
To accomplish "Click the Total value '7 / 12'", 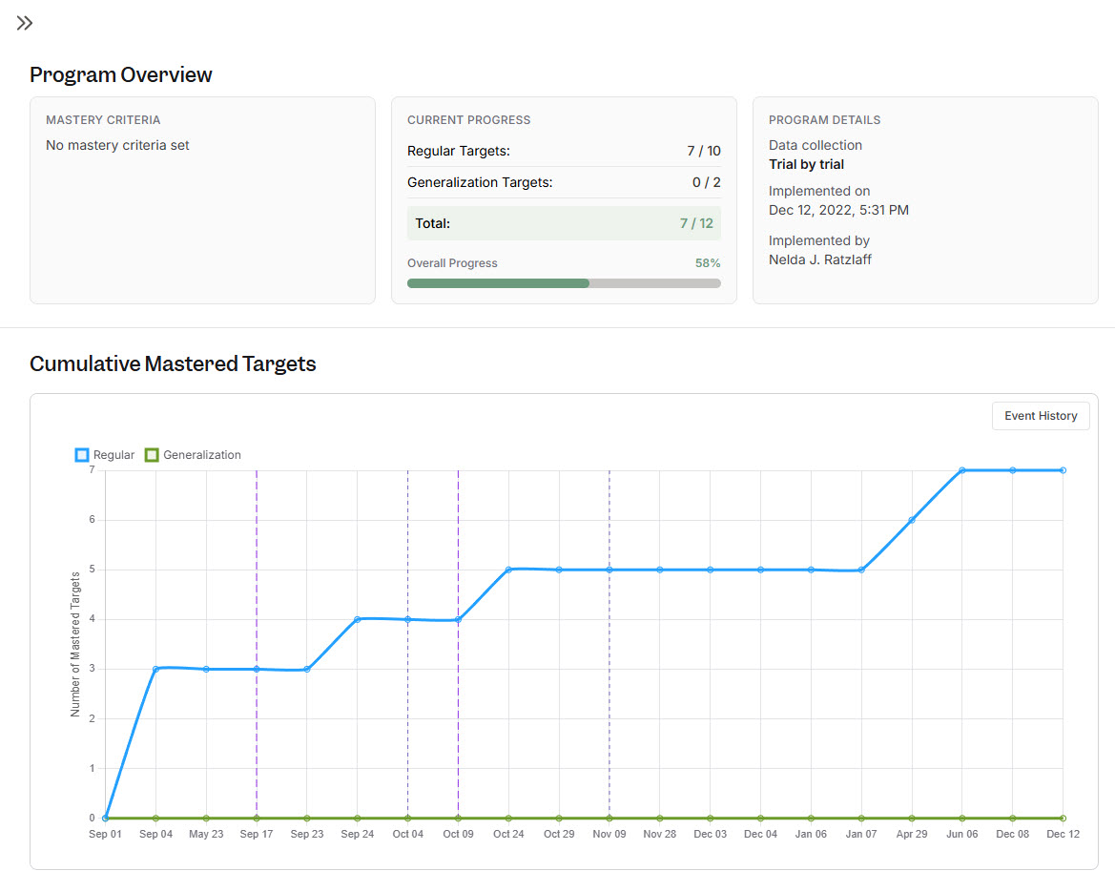I will point(696,223).
